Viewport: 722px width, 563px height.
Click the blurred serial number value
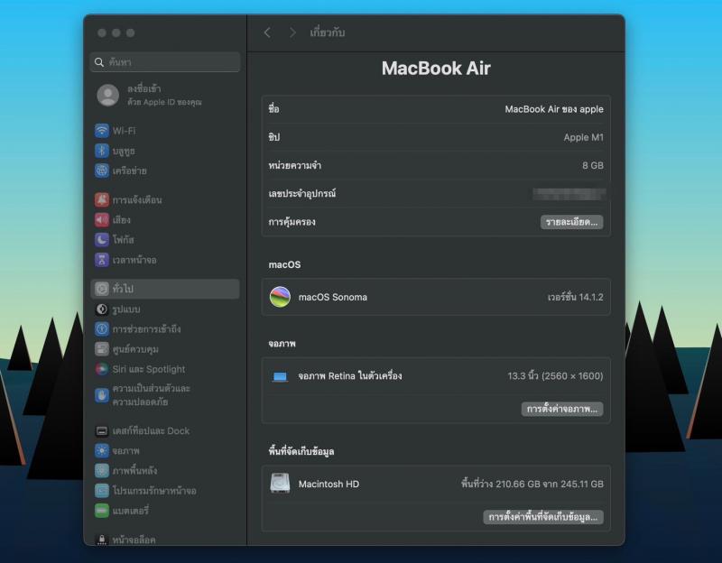569,194
